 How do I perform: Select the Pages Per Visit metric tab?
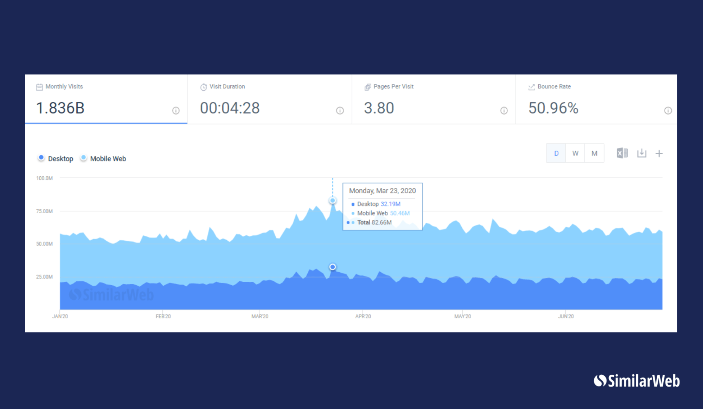(x=434, y=99)
